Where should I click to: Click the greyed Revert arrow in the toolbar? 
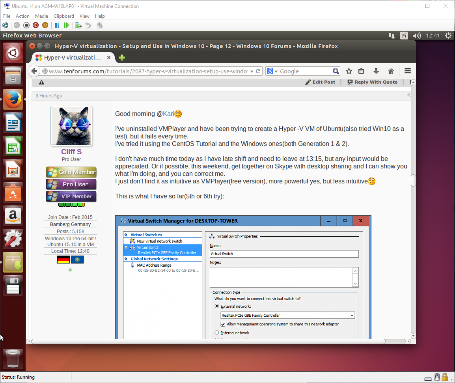88,25
